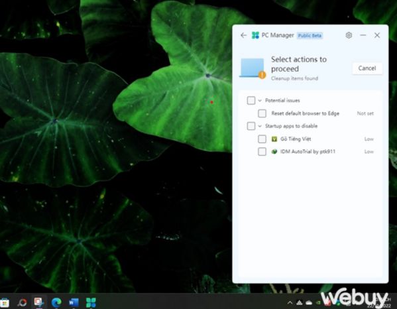
Task: Click 'Low' impact beside Gõ Tiếng Việt
Action: (x=369, y=139)
